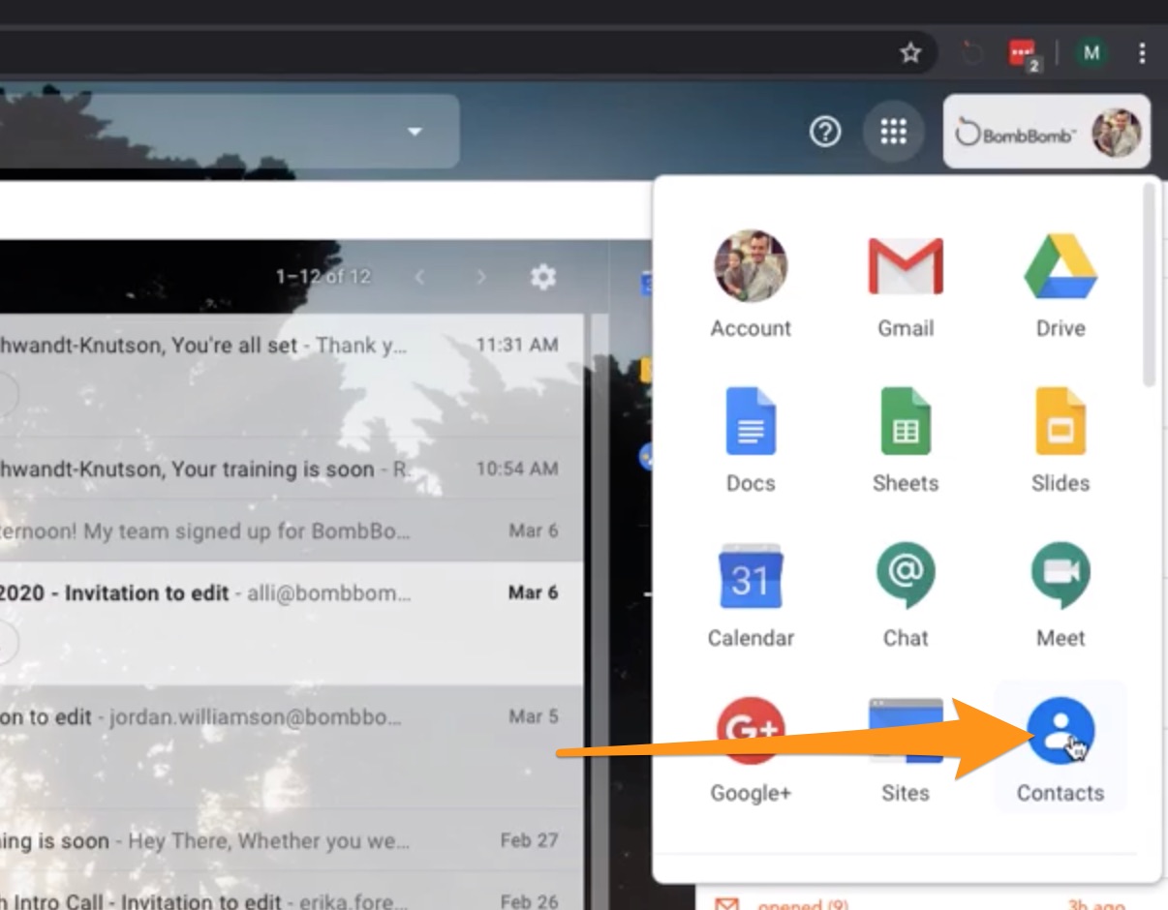Open the 'Your training is soon' 10:54 AM email
The image size is (1168, 910).
pyautogui.click(x=292, y=469)
